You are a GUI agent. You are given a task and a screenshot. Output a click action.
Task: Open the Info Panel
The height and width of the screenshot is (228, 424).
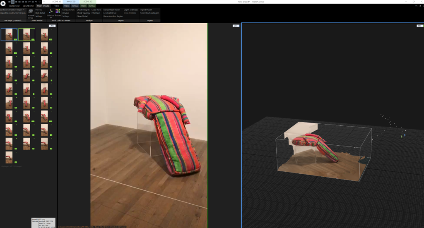click(x=96, y=13)
